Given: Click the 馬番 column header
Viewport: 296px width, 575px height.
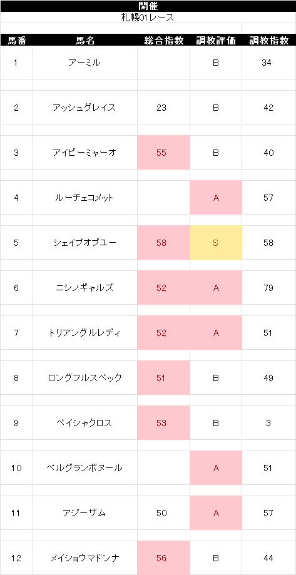Looking at the screenshot, I should pos(16,40).
